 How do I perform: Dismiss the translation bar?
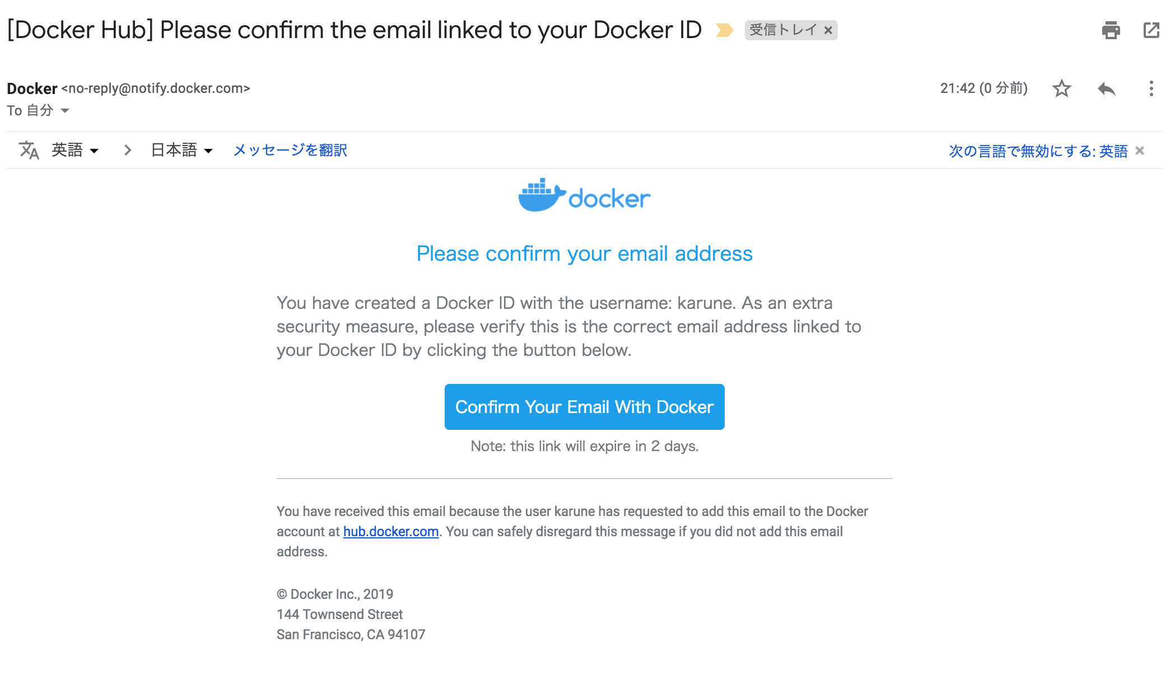[x=1140, y=151]
